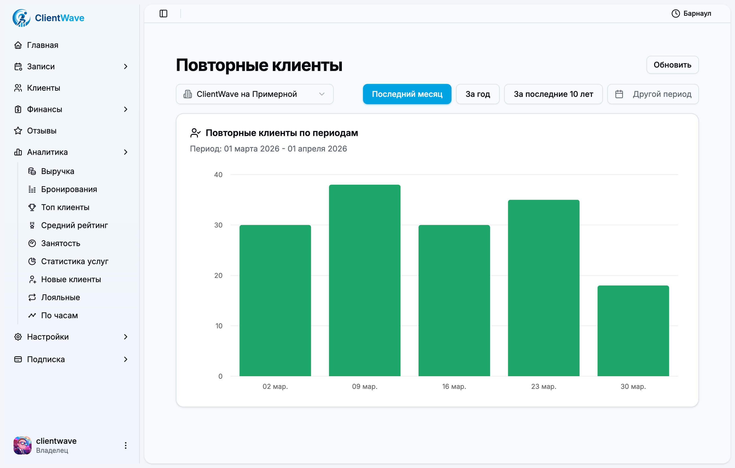Click the 09 мар. chart bar
Screen dimensions: 735x468
(x=364, y=280)
